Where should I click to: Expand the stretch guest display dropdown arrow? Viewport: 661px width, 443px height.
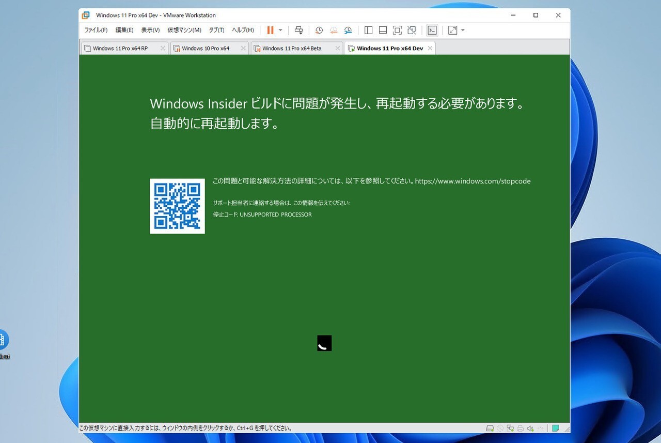[x=463, y=30]
